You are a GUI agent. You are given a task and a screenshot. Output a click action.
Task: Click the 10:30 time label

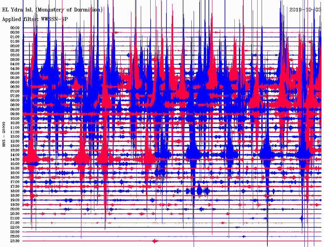click(15, 123)
